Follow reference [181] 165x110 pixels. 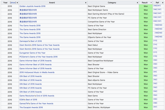pyautogui.click(x=155, y=72)
